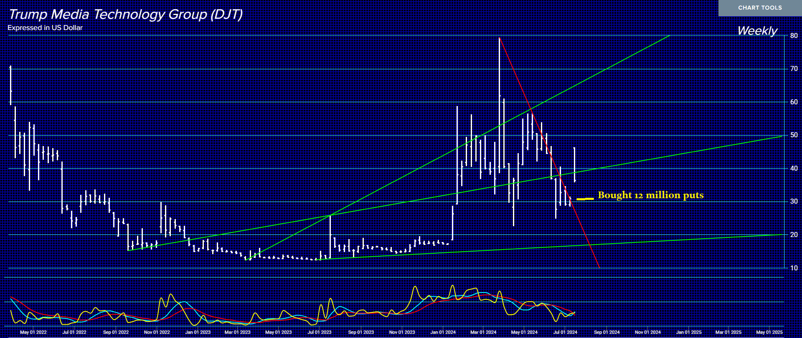Click the Sep 01 2022 date label
802x338 pixels.
[116, 333]
